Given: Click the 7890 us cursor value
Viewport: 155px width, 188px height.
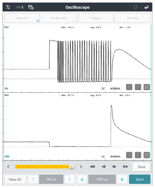Looking at the screenshot, I should tap(102, 179).
